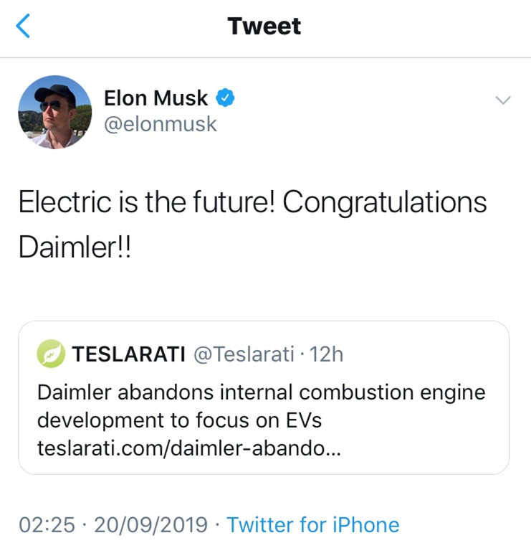Click the Teslarati green logo avatar
The height and width of the screenshot is (543, 531).
[x=51, y=354]
